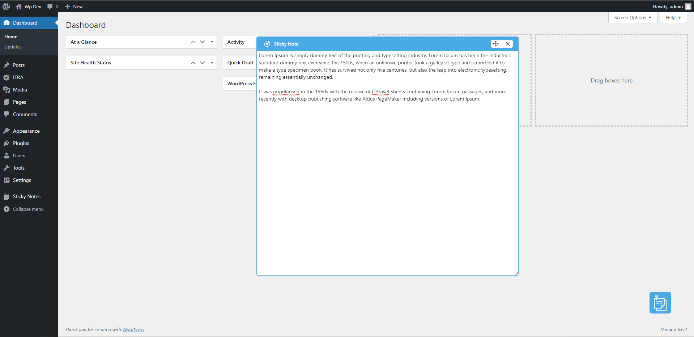Screen dimensions: 694x337
Task: Click the Dashboard gauge icon
Action: point(7,23)
